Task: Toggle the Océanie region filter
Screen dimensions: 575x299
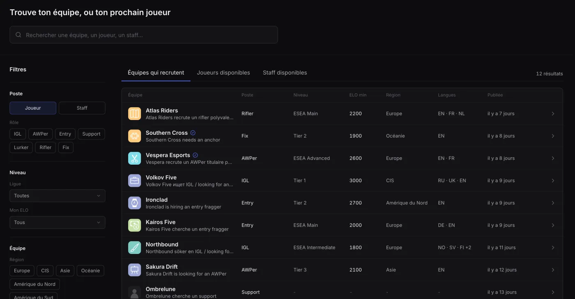Action: pyautogui.click(x=90, y=271)
